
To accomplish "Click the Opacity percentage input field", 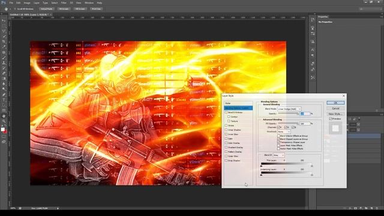I will pos(305,113).
